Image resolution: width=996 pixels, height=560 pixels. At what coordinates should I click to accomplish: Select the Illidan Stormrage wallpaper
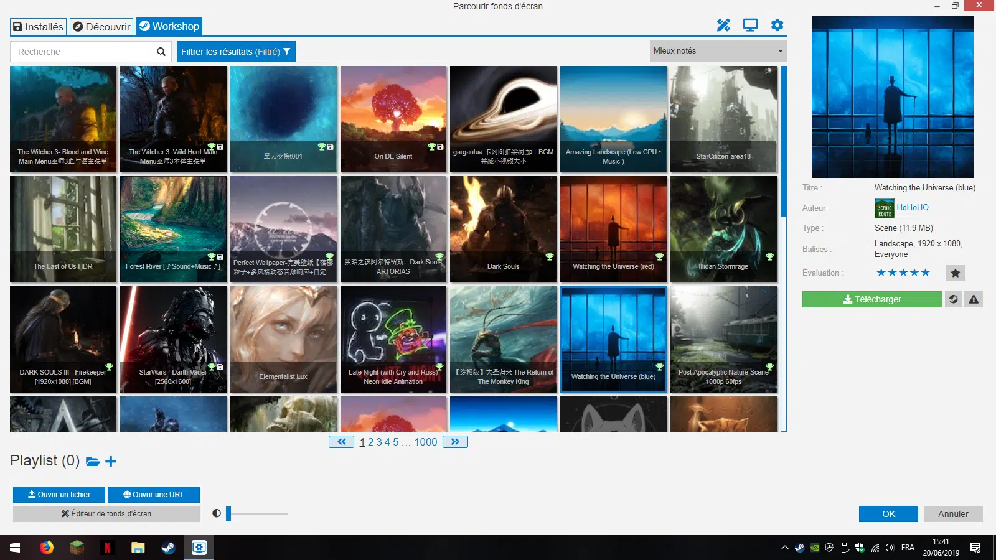(x=723, y=230)
